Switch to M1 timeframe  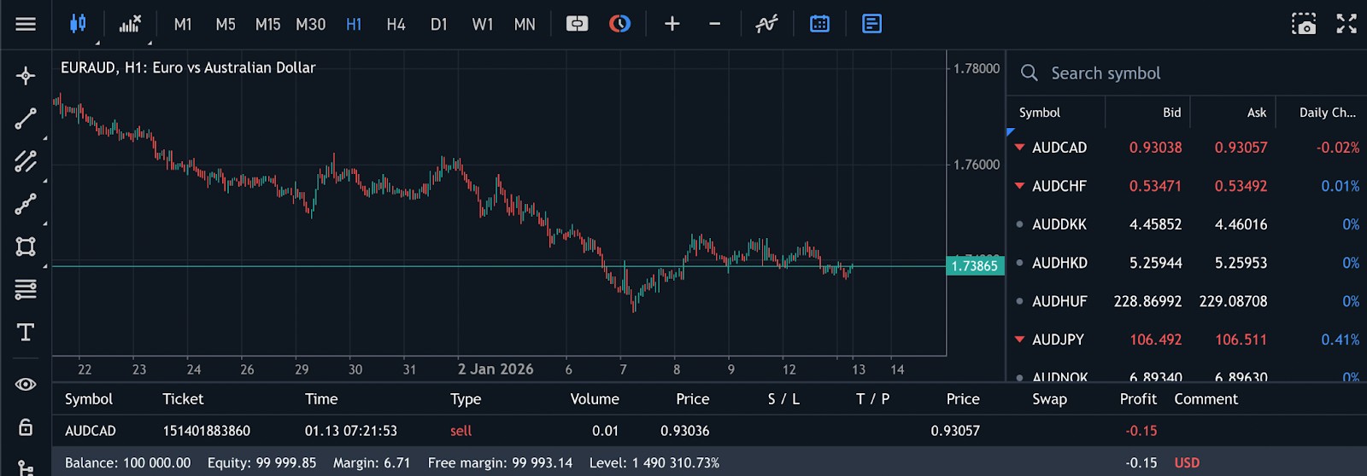(183, 25)
